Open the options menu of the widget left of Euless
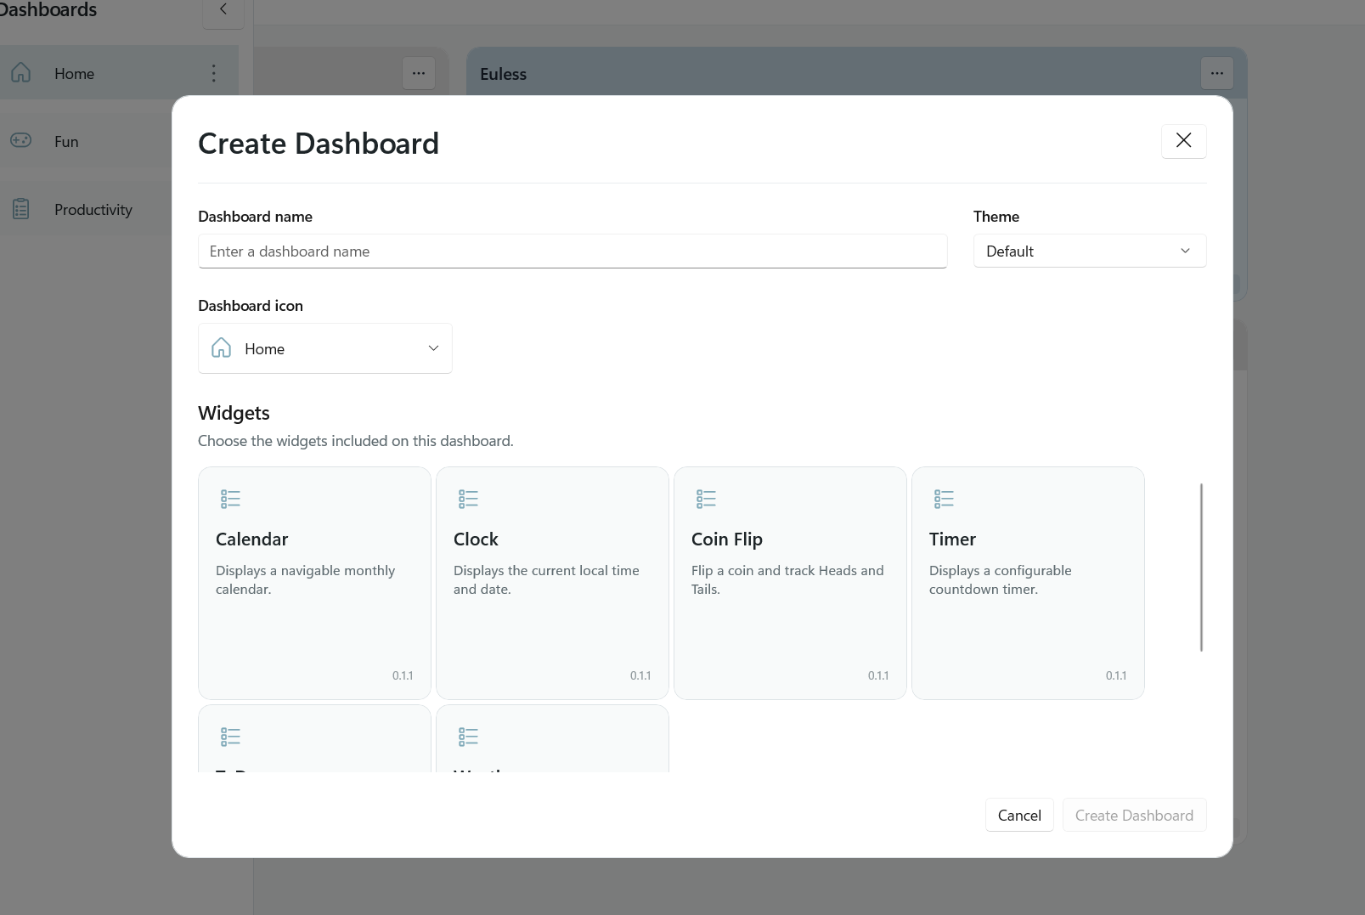 (x=419, y=73)
